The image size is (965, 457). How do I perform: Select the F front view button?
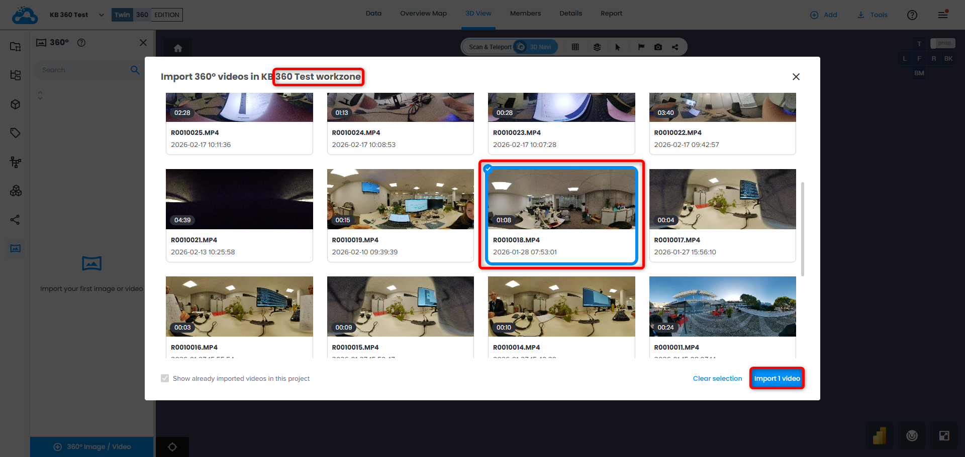[x=919, y=59]
